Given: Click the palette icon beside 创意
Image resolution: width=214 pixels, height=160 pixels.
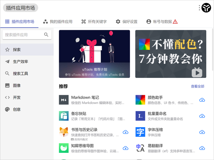Looking at the screenshot, I should point(7,109).
